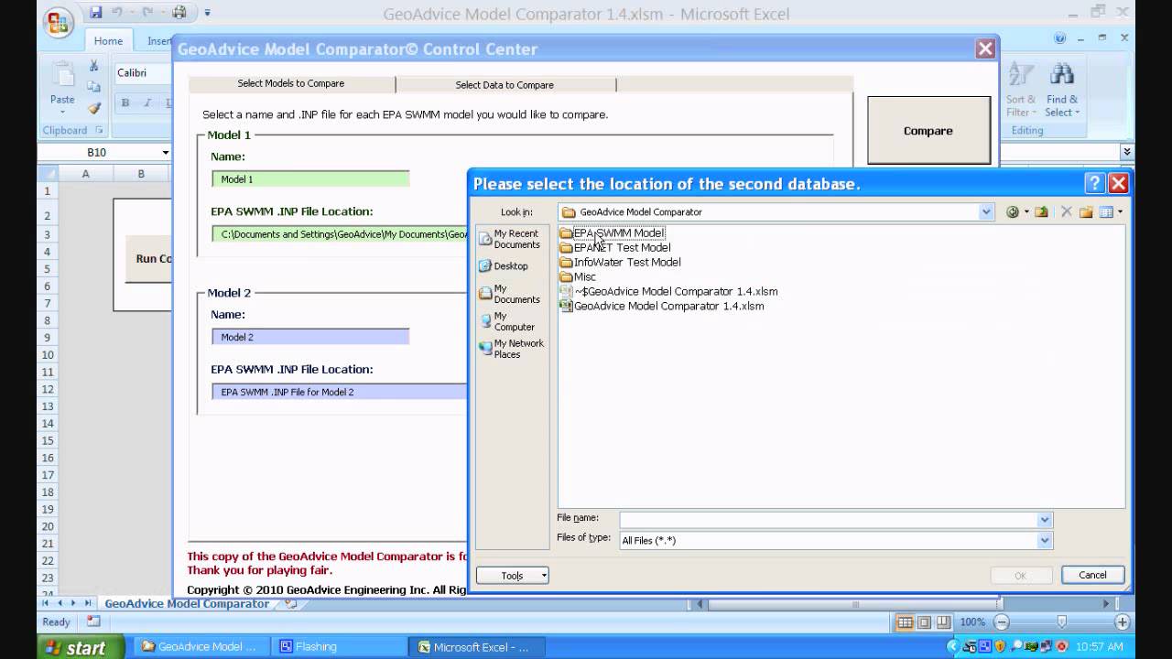Click the Create New Folder icon

(x=1086, y=212)
